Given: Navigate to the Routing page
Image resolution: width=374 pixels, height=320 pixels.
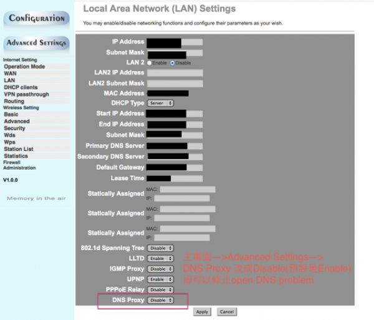Looking at the screenshot, I should click(x=14, y=101).
